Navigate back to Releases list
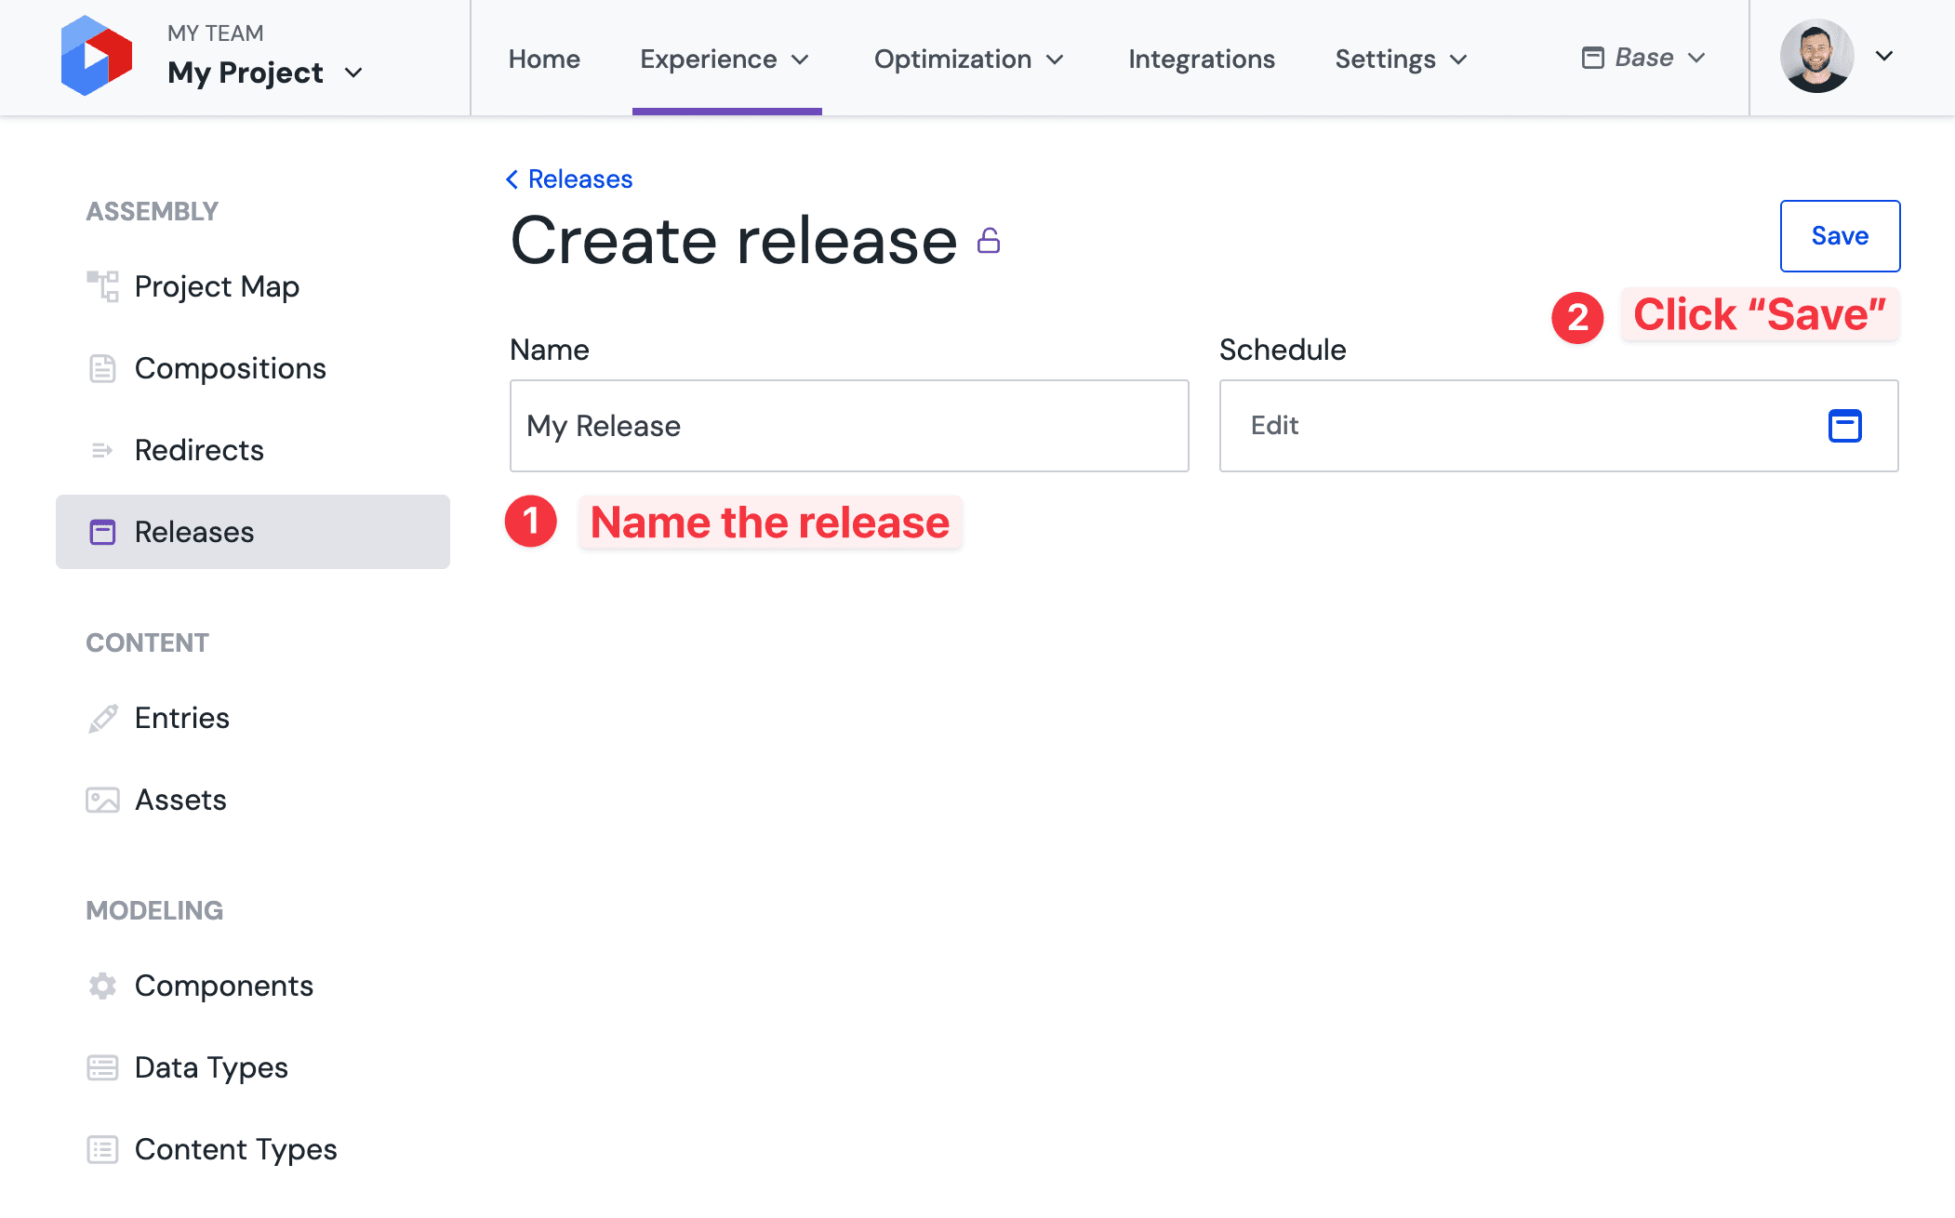Viewport: 1955px width, 1218px height. point(570,179)
